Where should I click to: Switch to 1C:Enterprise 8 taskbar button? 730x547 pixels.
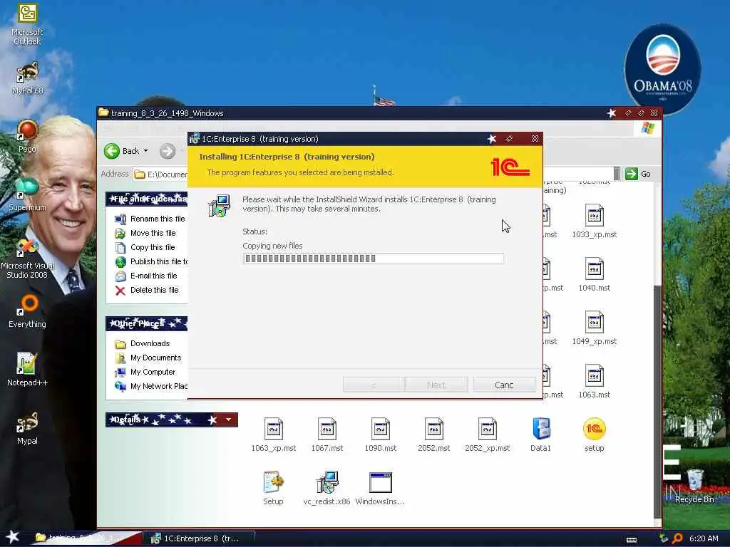(200, 538)
